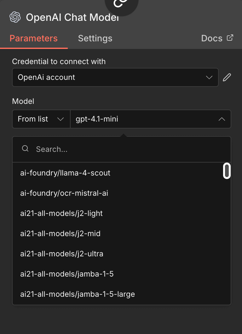Click the external-link icon beside Docs

pyautogui.click(x=230, y=38)
